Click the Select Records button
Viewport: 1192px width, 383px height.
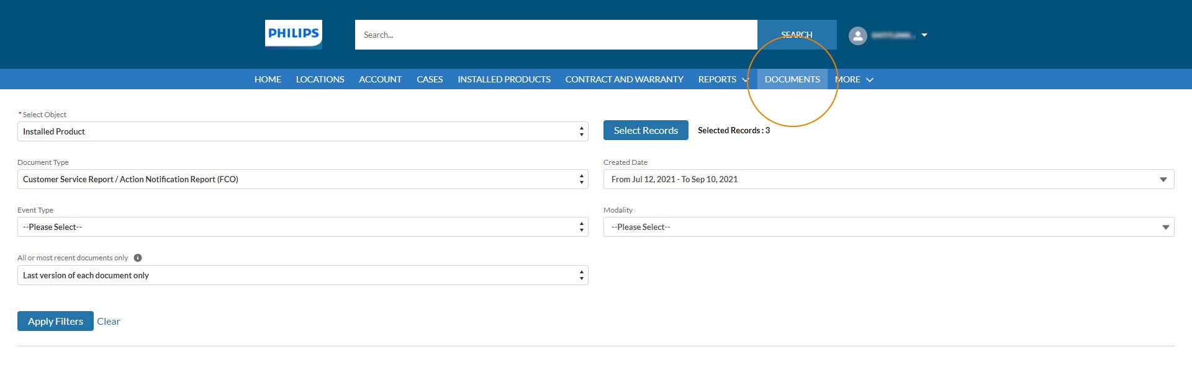pyautogui.click(x=646, y=130)
